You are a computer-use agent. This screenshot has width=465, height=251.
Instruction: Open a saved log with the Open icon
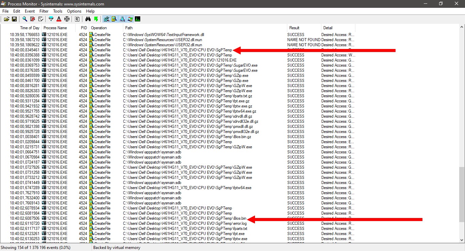coord(7,19)
